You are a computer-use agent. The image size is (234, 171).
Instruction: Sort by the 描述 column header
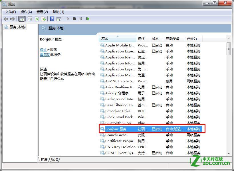pyautogui.click(x=143, y=38)
